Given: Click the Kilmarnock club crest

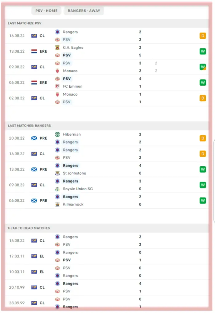Looking at the screenshot, I should pyautogui.click(x=57, y=204).
